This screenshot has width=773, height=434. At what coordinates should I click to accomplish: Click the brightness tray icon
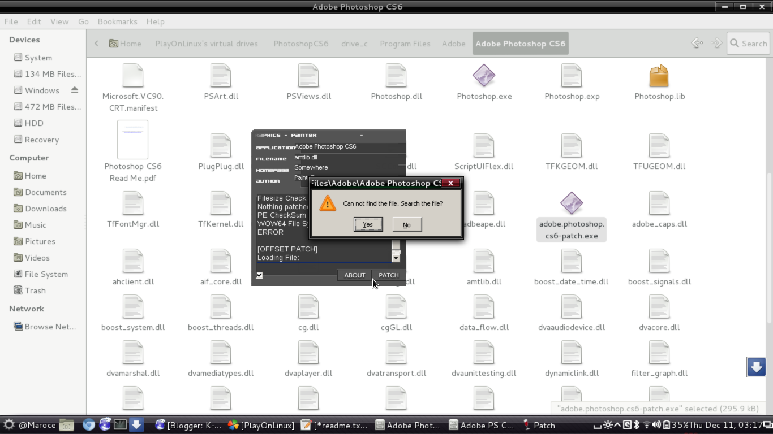click(x=608, y=425)
